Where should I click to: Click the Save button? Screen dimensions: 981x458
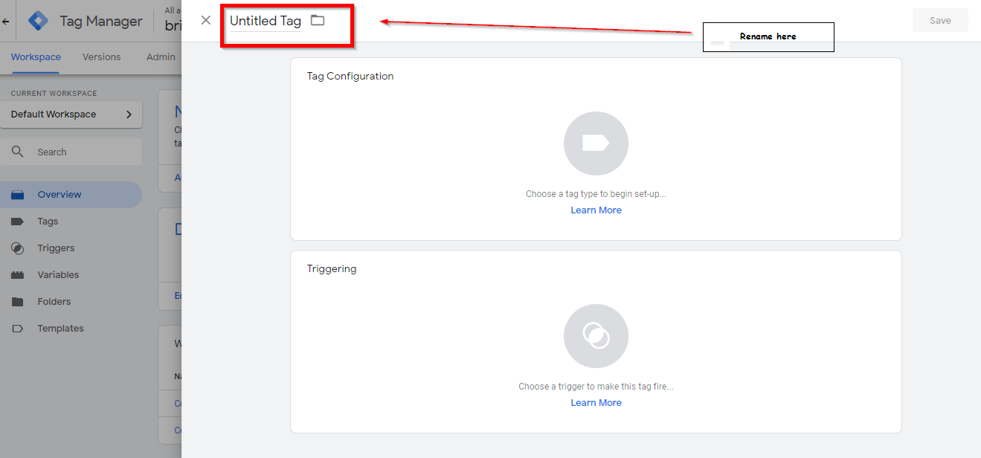[940, 20]
